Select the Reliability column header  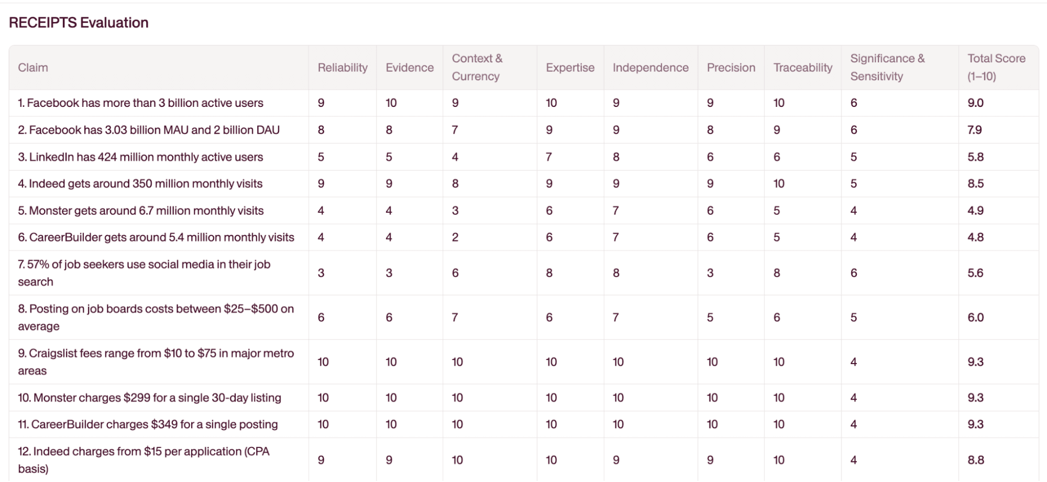(343, 68)
